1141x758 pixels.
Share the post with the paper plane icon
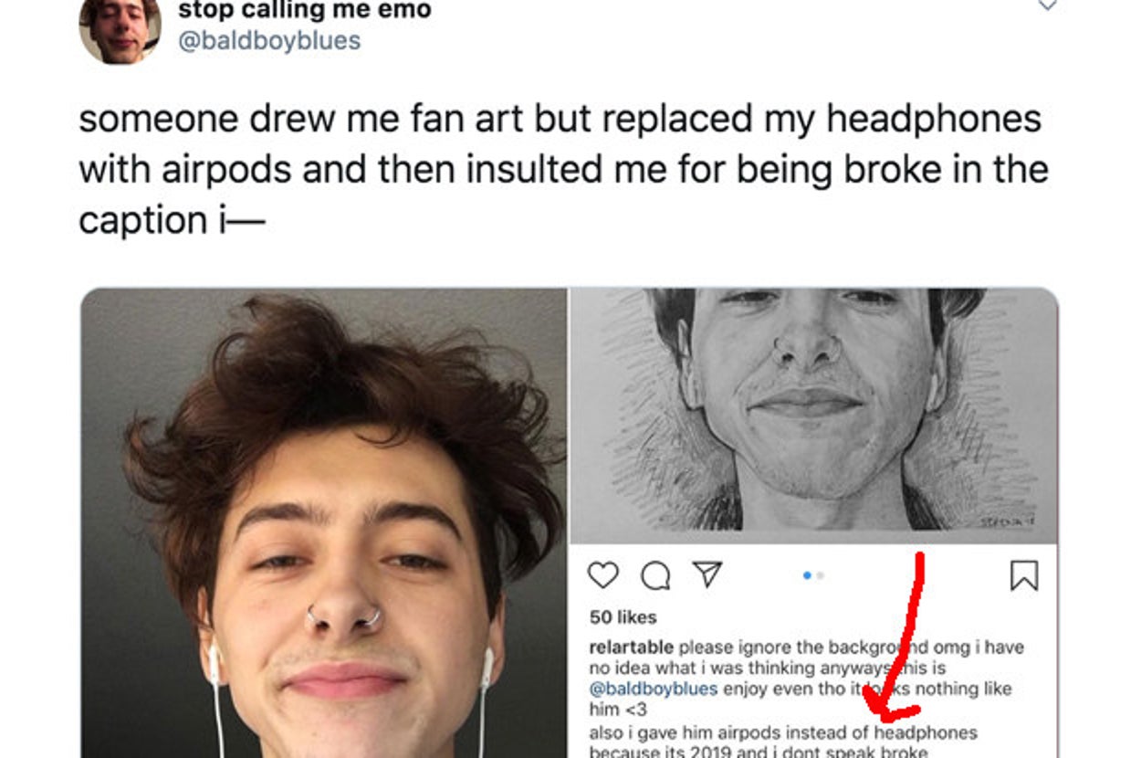pos(707,574)
